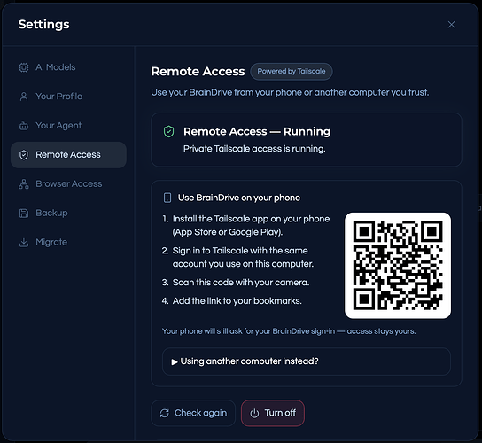Click the green shield status icon
482x443 pixels.
pyautogui.click(x=168, y=132)
